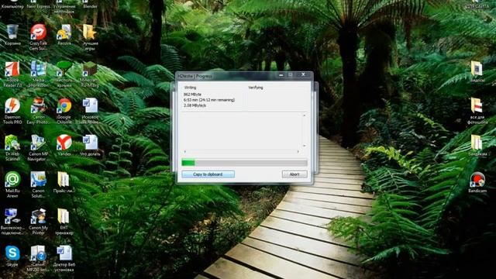Select the Canon MP250 manual icon
Viewport: 496px width, 279px height.
[38, 259]
